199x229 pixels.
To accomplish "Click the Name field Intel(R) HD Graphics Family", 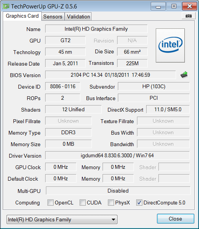I will pyautogui.click(x=96, y=29).
